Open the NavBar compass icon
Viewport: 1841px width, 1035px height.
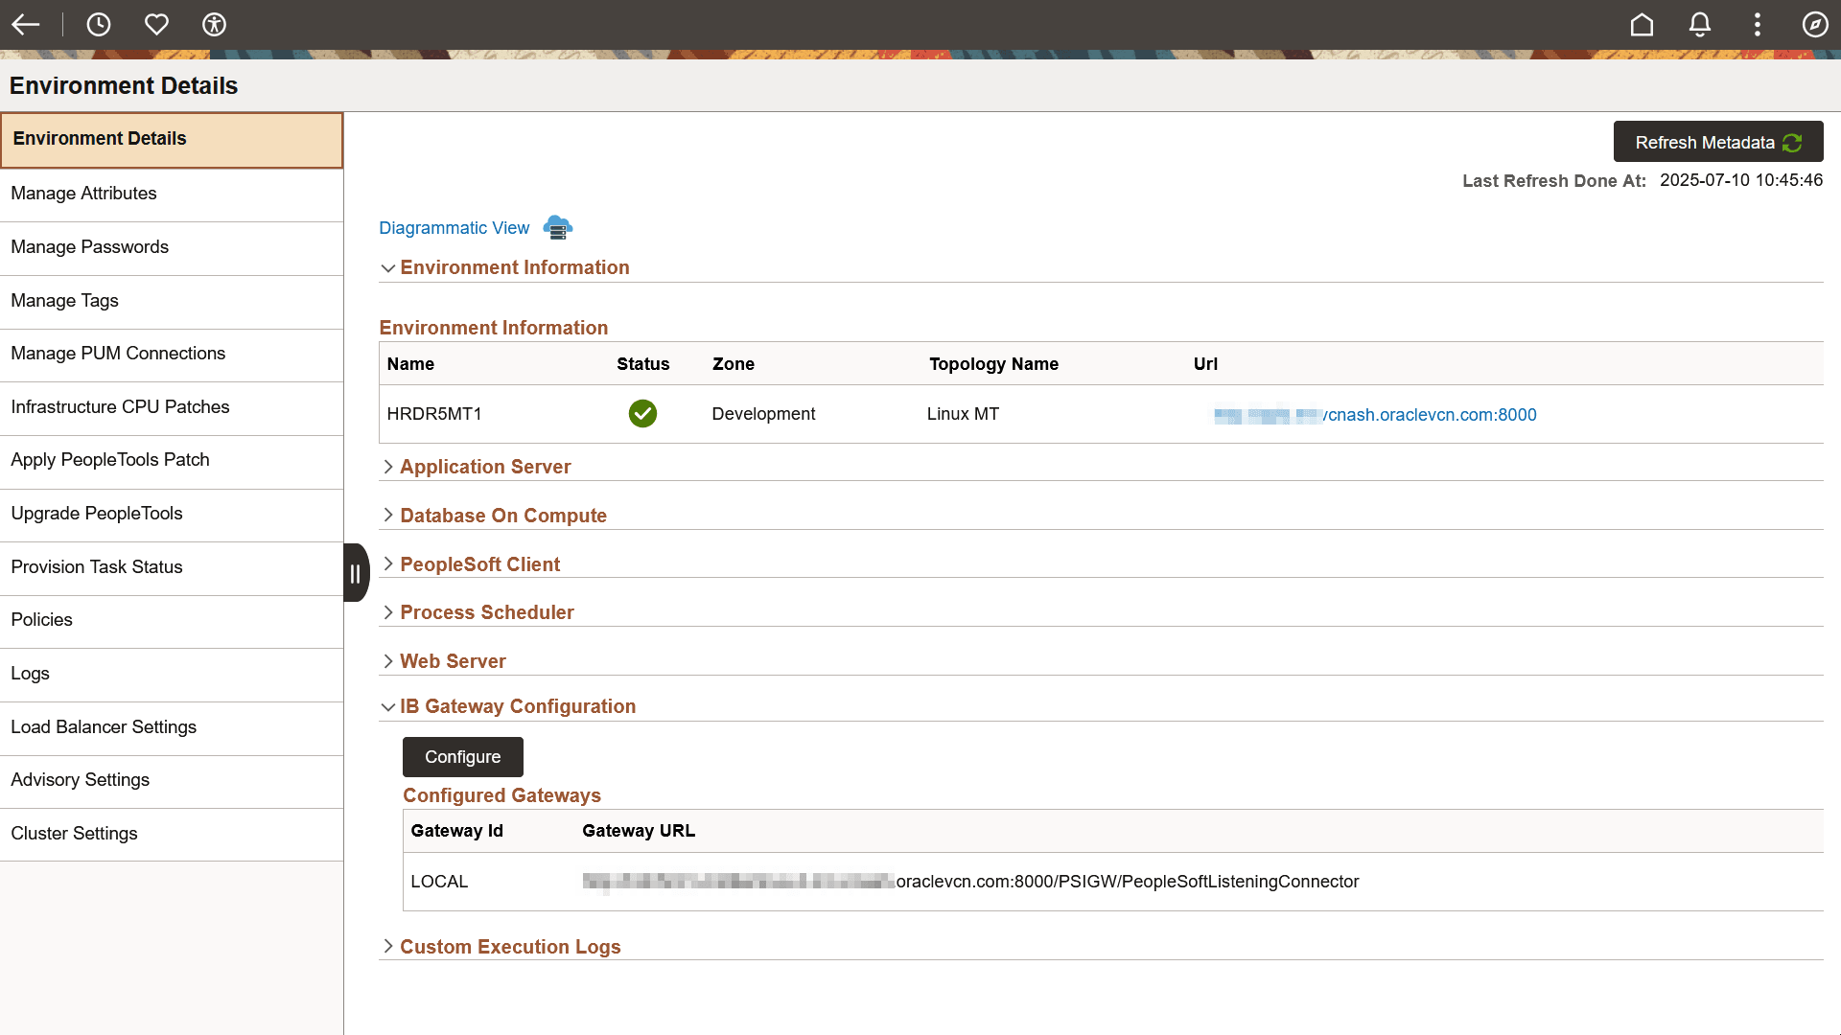(1815, 25)
